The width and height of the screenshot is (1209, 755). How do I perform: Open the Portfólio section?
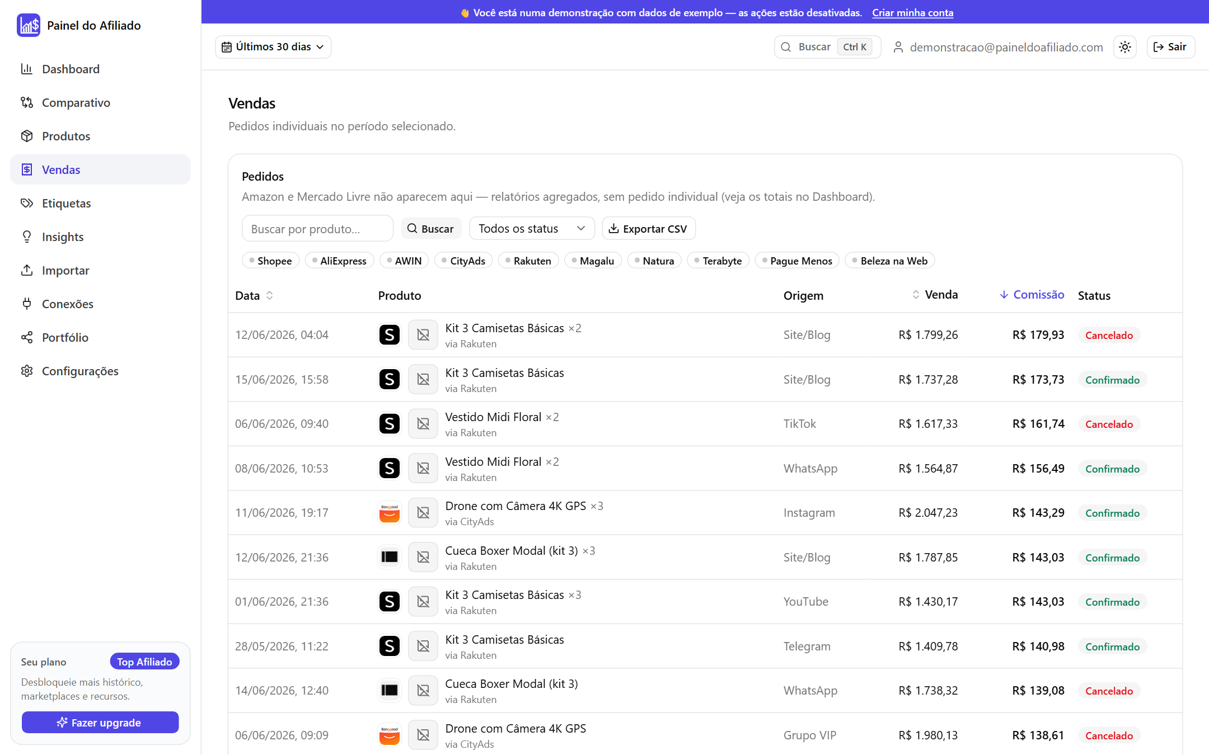click(100, 337)
